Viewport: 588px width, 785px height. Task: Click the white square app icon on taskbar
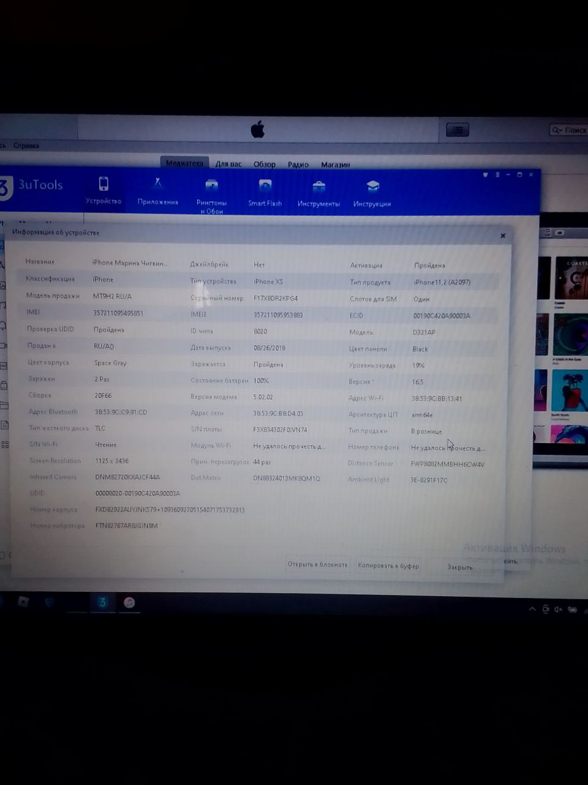click(x=23, y=602)
